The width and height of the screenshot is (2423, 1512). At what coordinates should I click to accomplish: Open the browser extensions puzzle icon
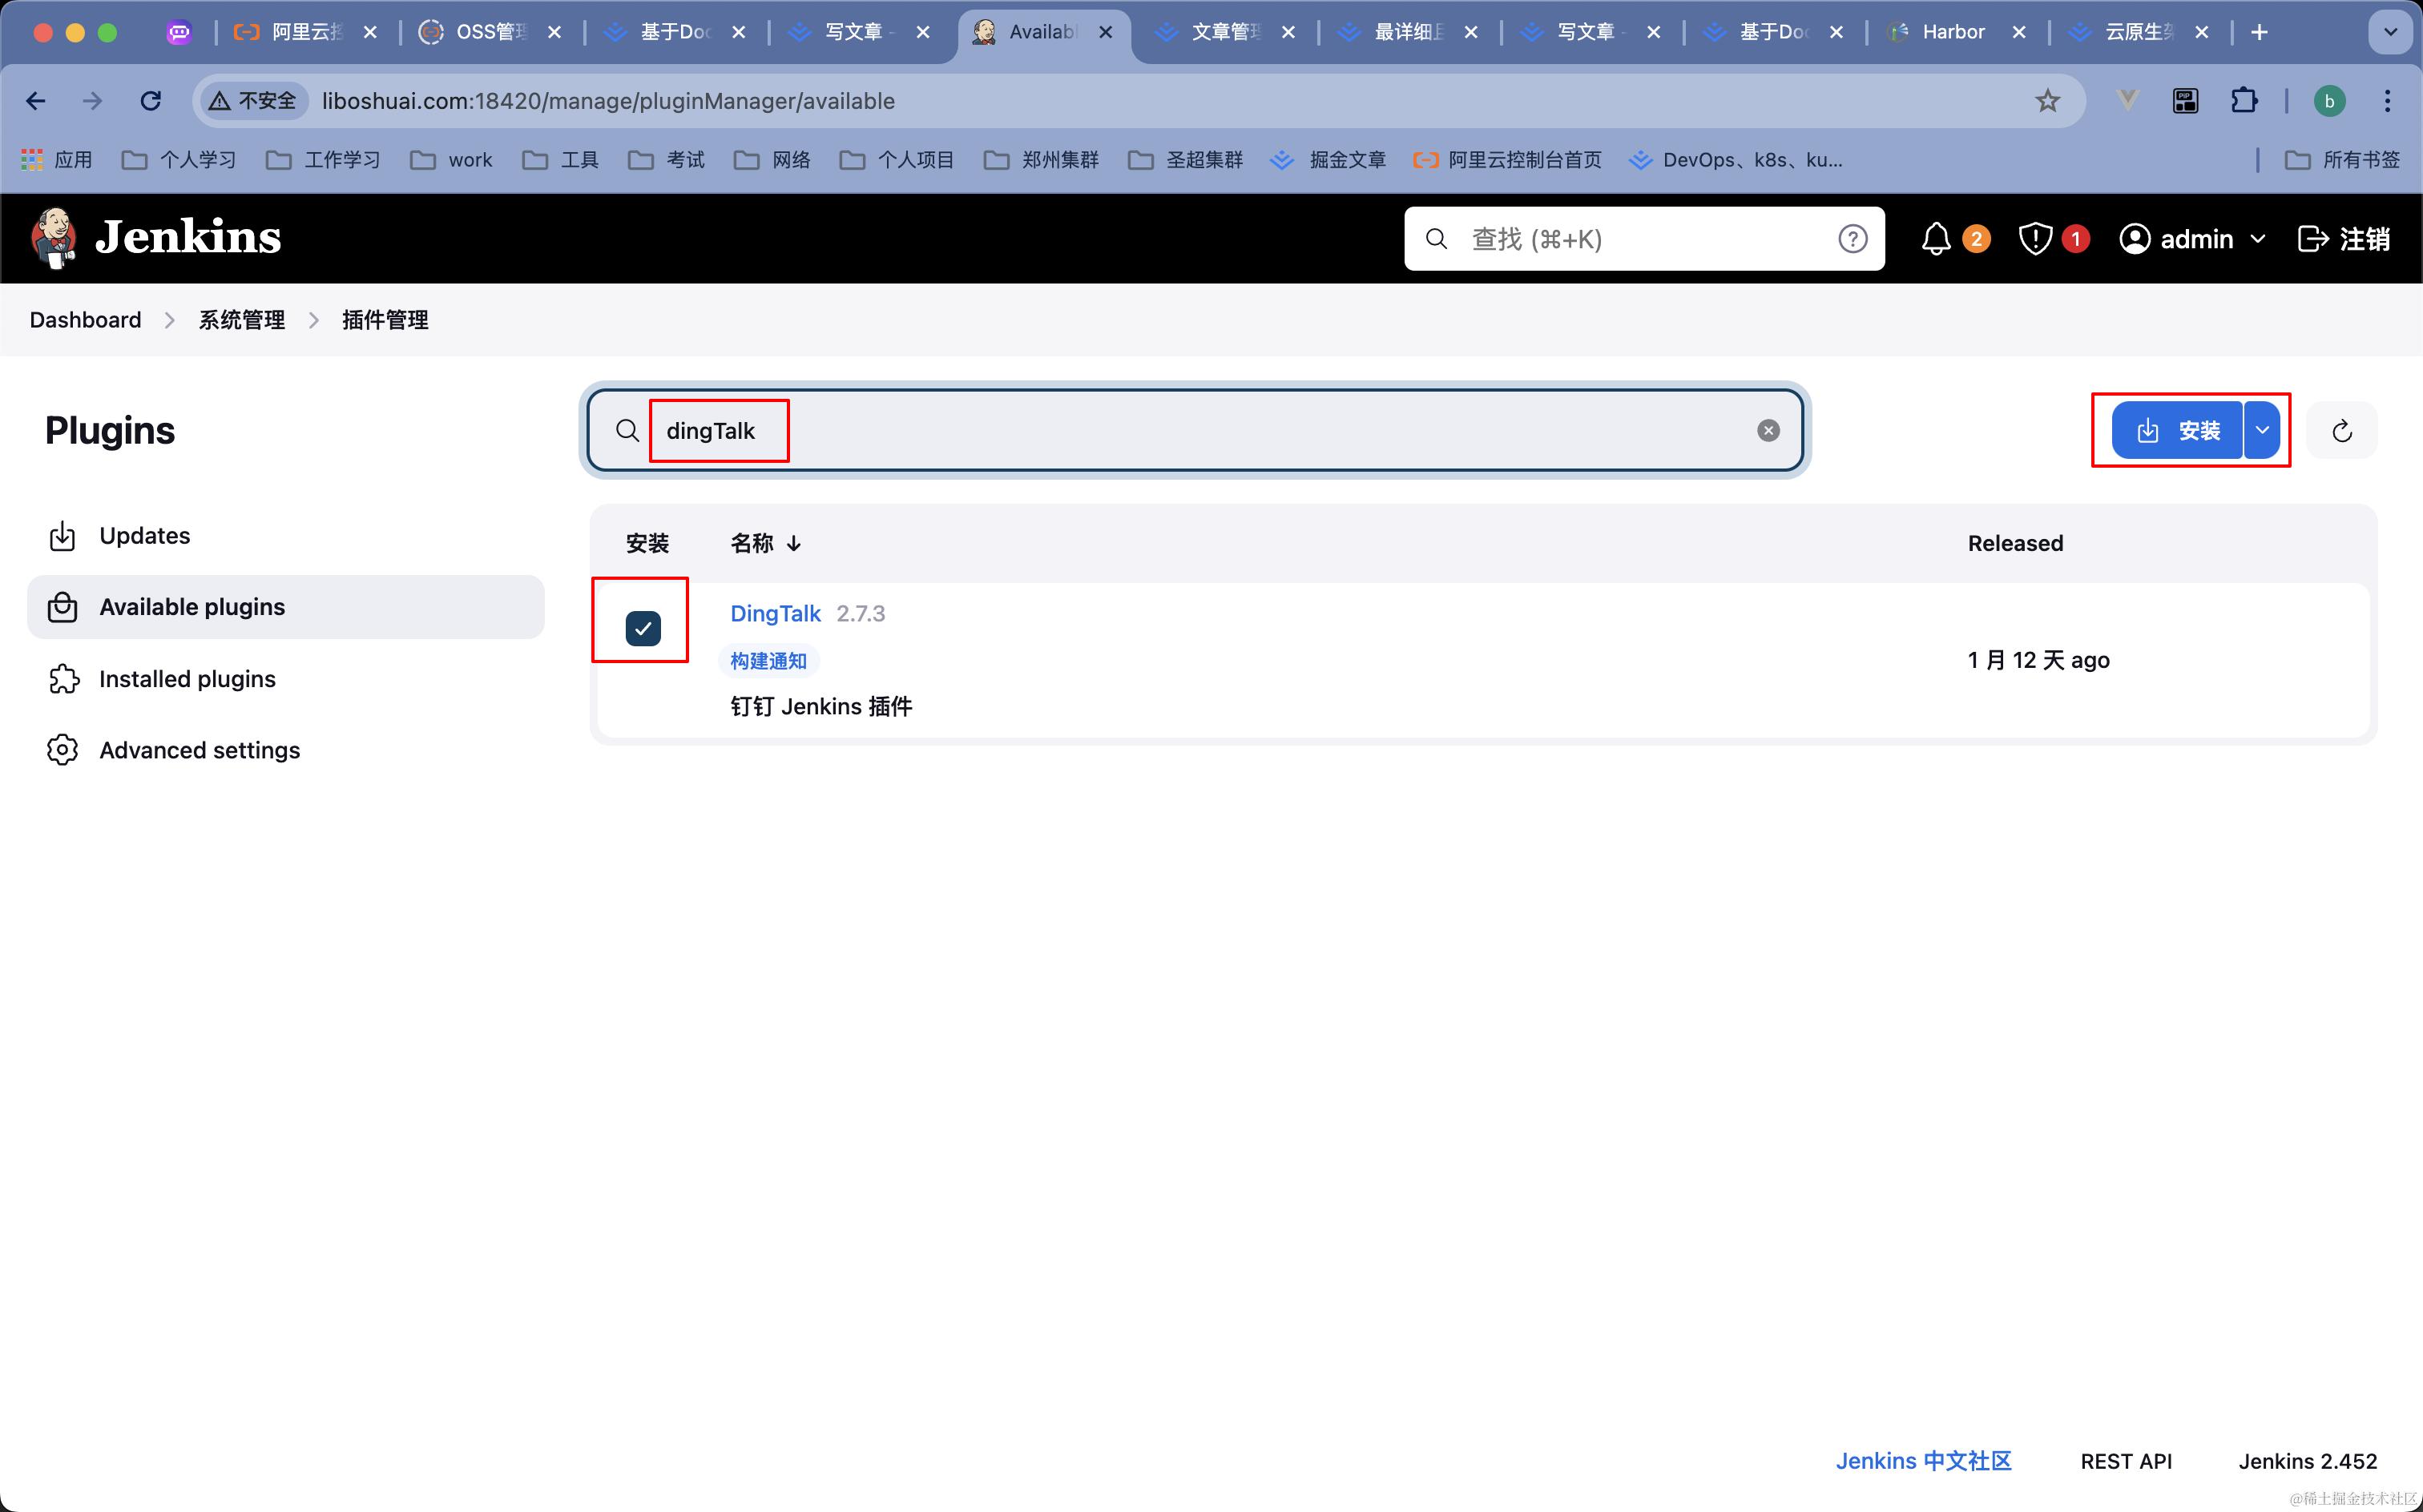tap(2244, 101)
